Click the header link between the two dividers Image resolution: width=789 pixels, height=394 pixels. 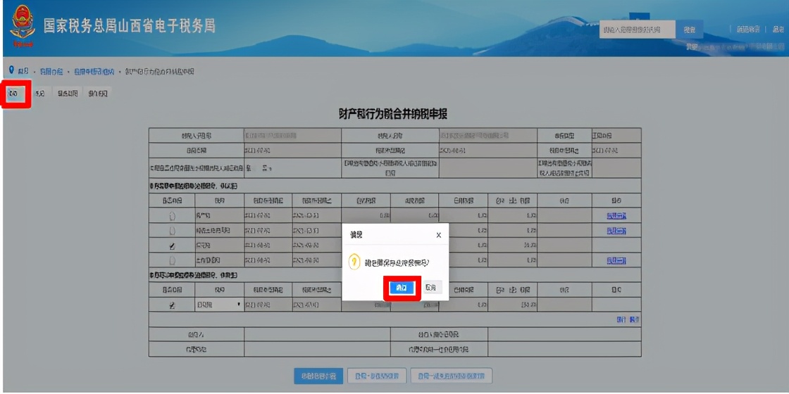(747, 30)
